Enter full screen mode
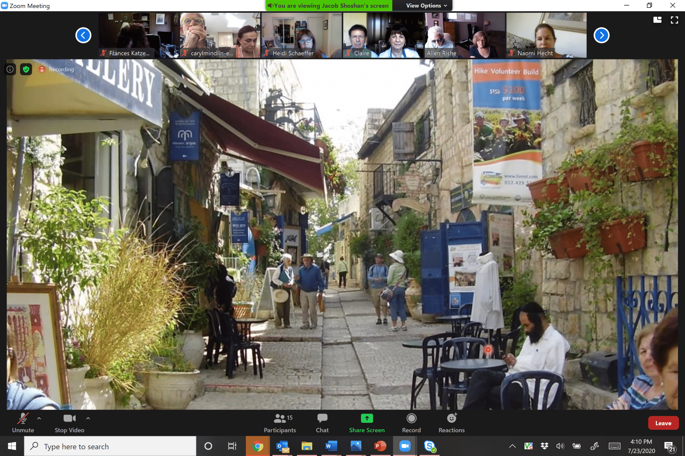 coord(674,20)
